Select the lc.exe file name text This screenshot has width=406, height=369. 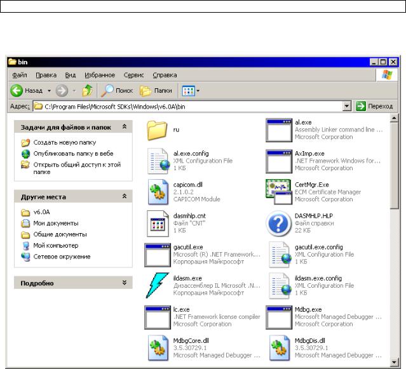tap(181, 309)
